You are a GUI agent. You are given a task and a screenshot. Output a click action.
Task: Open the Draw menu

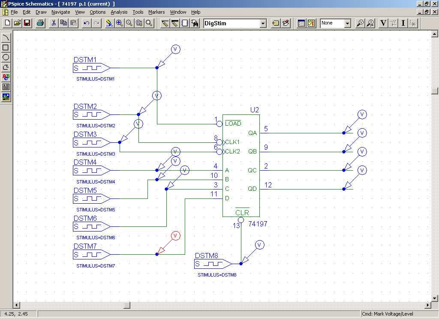pos(41,12)
